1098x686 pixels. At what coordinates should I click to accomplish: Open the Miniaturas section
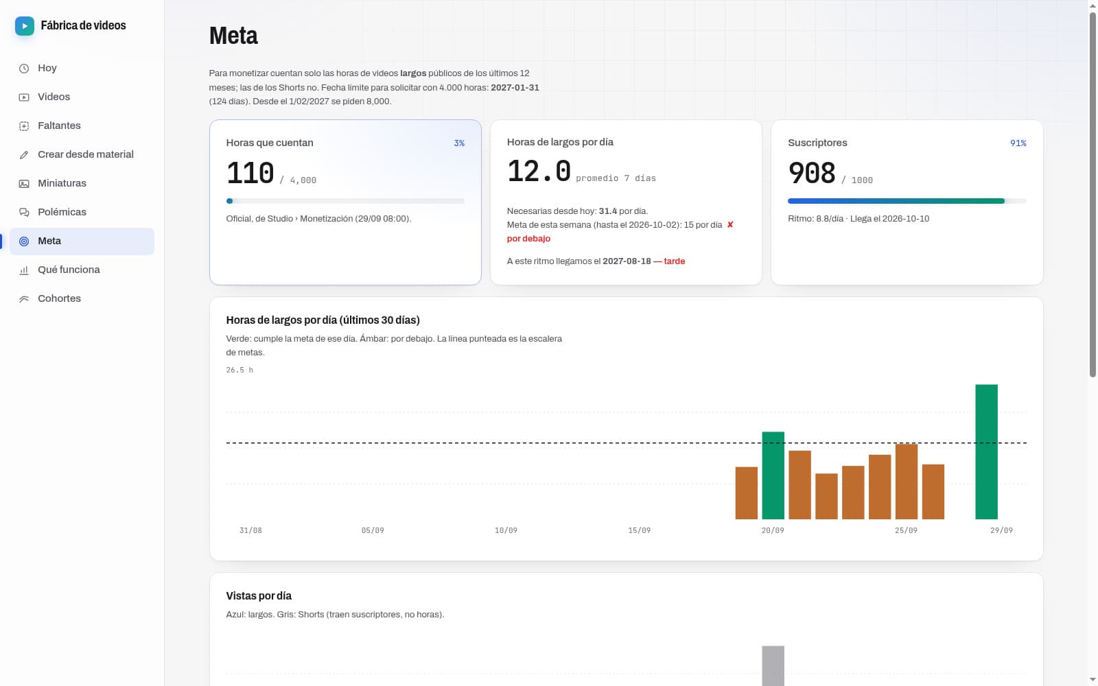pyautogui.click(x=82, y=183)
